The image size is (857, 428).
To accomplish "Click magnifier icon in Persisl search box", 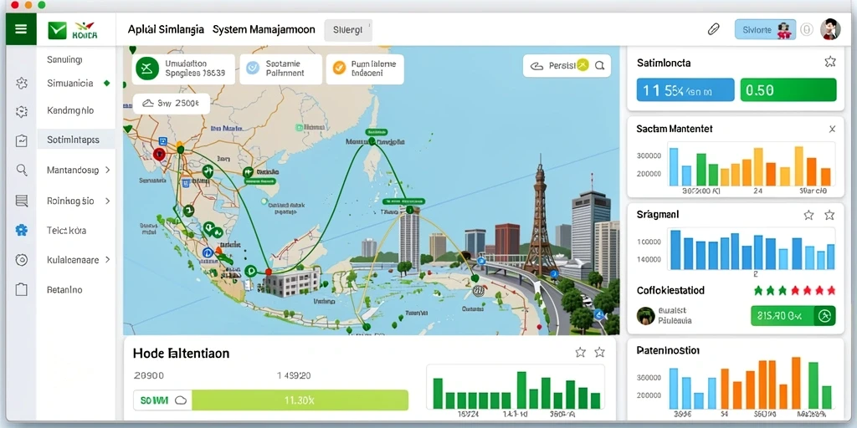I will (x=599, y=66).
